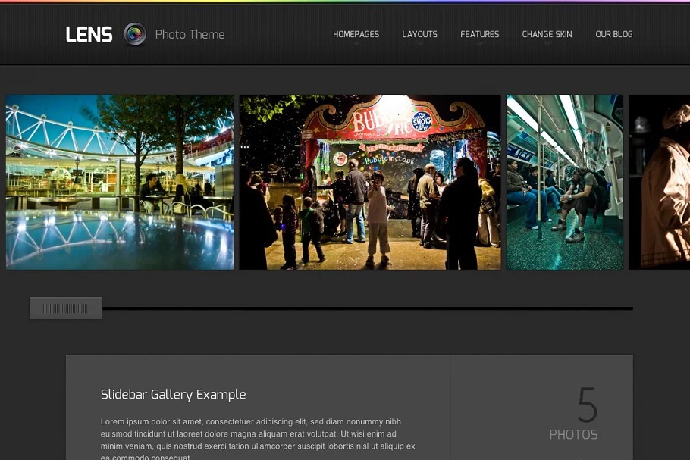Go to Our Blog page
This screenshot has height=460, width=690.
(x=613, y=34)
